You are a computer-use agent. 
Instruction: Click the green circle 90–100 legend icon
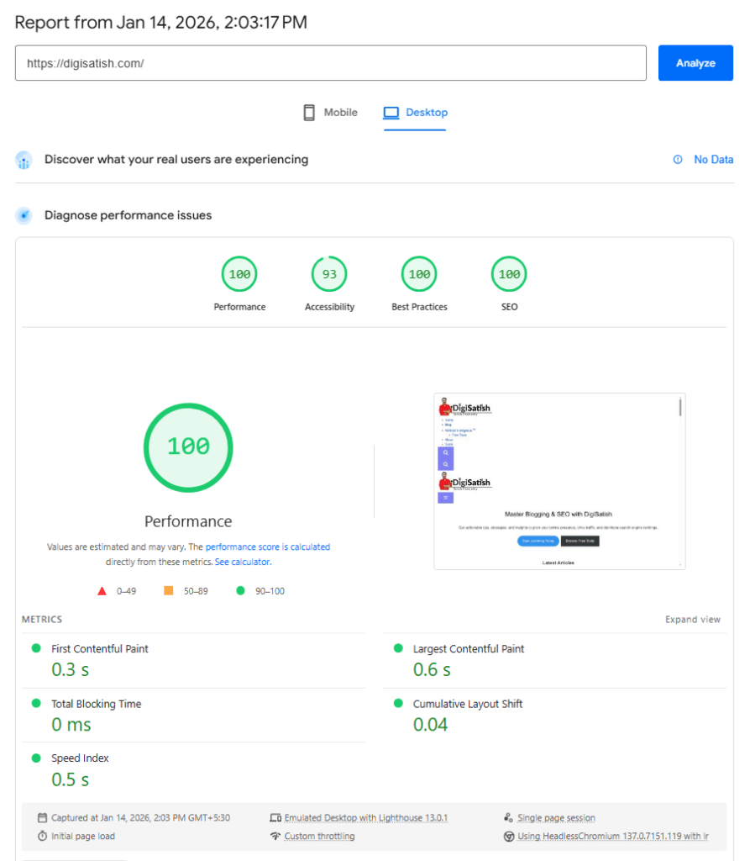[x=240, y=590]
